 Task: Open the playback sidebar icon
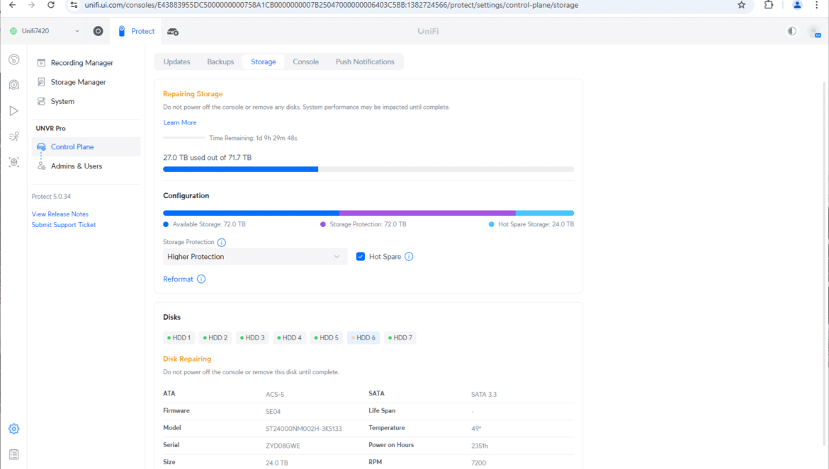(14, 111)
